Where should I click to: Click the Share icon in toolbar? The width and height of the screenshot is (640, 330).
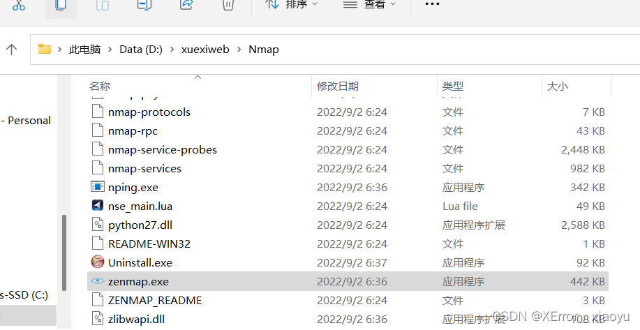[x=186, y=4]
